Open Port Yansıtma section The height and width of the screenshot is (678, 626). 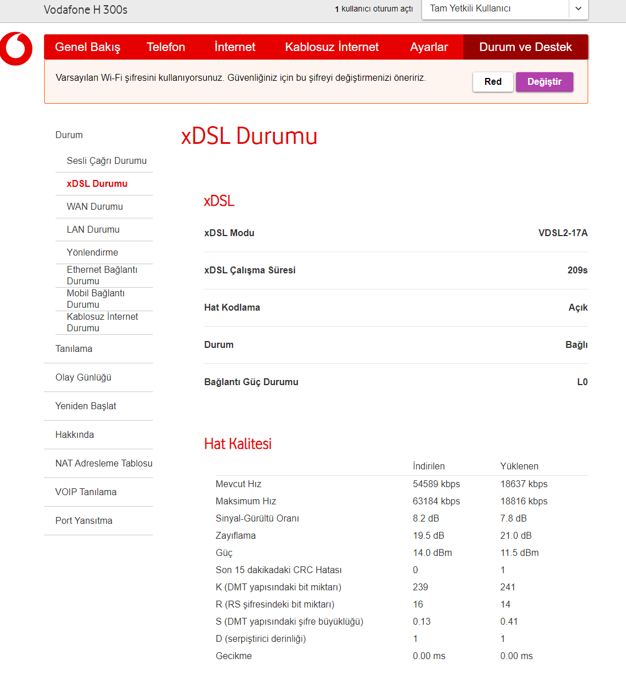84,520
